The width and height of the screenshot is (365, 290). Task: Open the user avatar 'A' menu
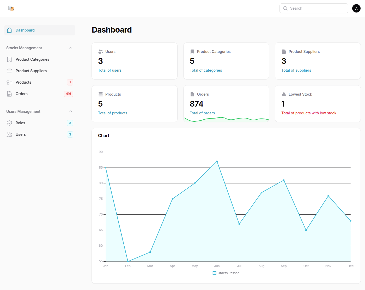click(356, 8)
